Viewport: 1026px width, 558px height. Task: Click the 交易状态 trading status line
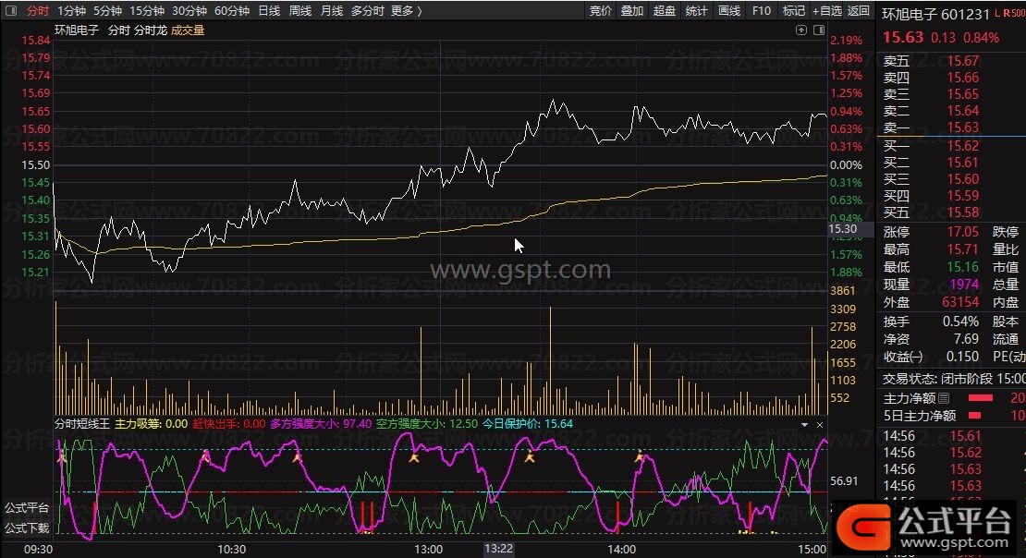click(953, 379)
